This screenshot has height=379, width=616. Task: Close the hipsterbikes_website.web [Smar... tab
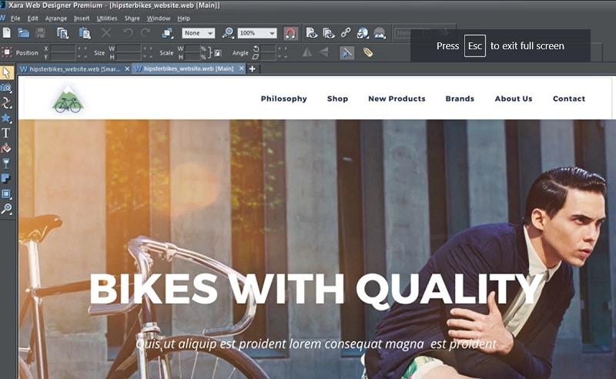pos(127,69)
